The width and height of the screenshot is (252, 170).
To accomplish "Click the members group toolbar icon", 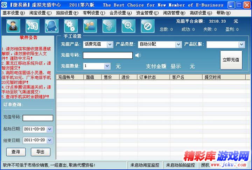I will [x=90, y=26].
